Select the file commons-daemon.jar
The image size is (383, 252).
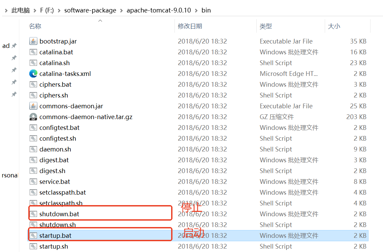(71, 106)
